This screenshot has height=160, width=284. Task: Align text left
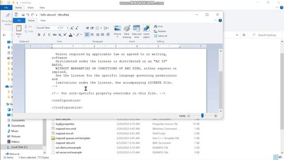(87, 35)
